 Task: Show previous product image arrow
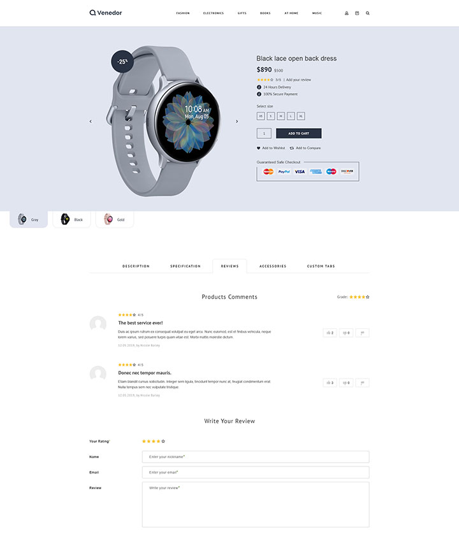91,121
